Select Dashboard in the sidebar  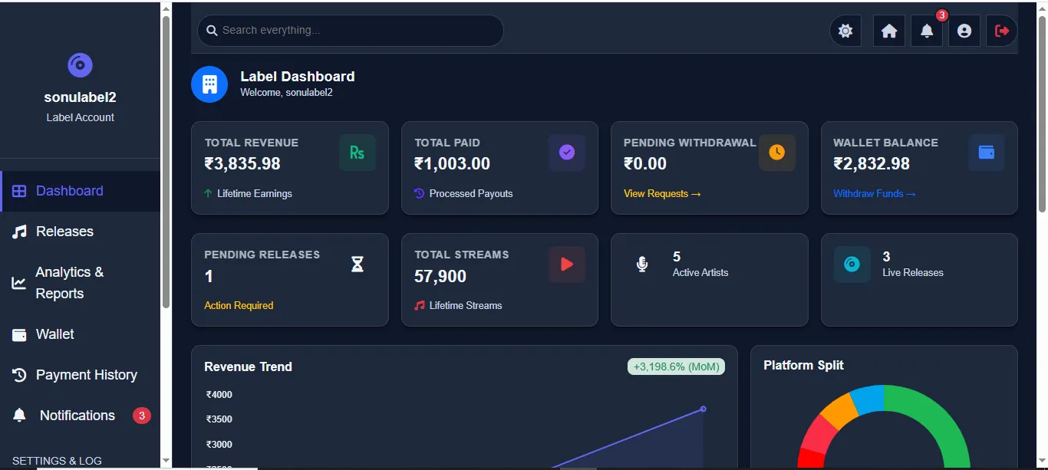click(x=80, y=191)
